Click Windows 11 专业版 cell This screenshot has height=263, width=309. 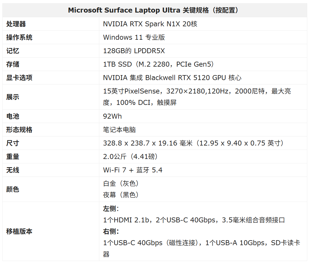click(x=134, y=37)
